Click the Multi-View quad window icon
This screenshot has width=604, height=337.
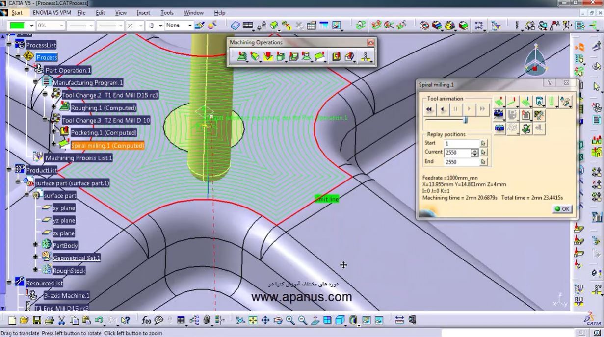tap(327, 320)
